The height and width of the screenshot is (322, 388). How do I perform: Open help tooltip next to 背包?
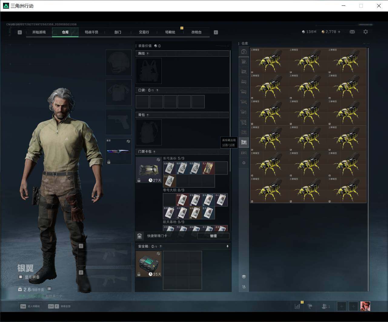(148, 115)
